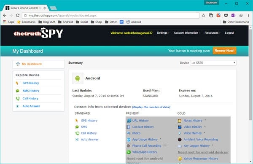Open the Device dropdown showing Le X526
Viewport: 253px width, 164px height.
213,63
